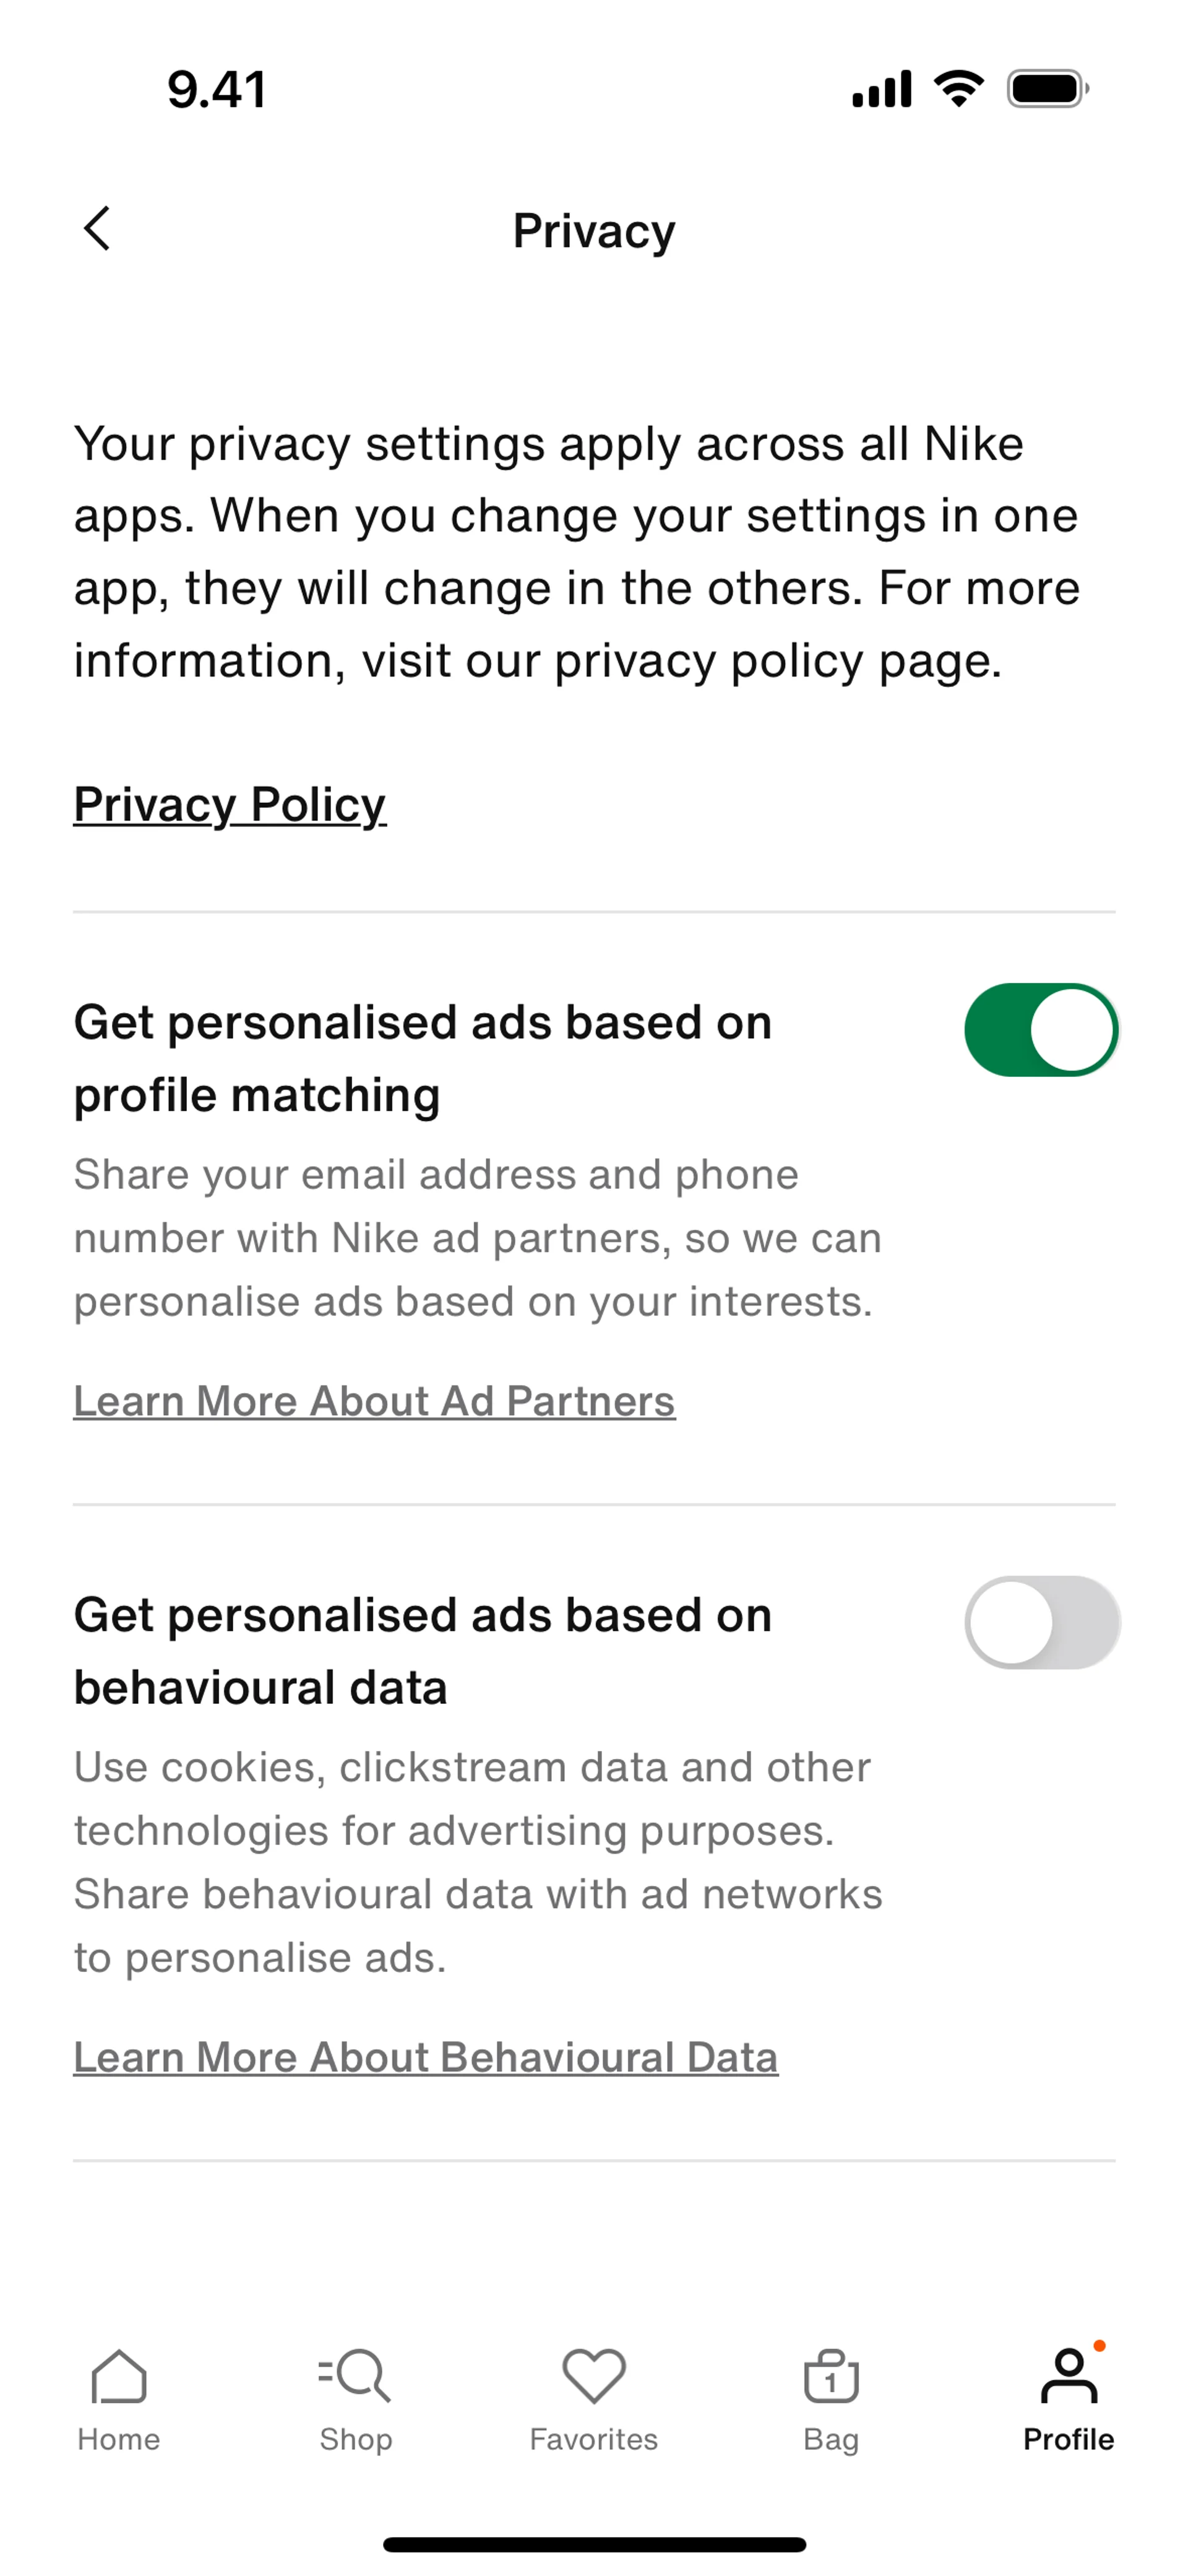This screenshot has width=1188, height=2576.
Task: Tap the bottom home indicator bar
Action: click(594, 2544)
